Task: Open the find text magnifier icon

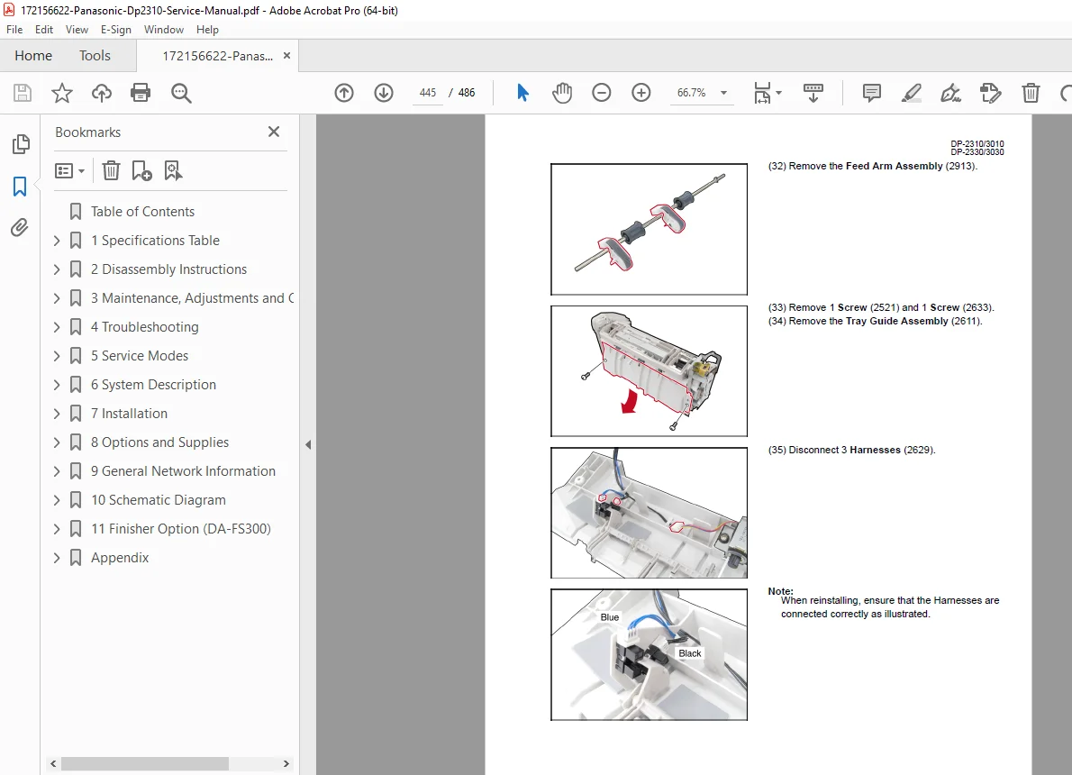Action: pyautogui.click(x=181, y=92)
